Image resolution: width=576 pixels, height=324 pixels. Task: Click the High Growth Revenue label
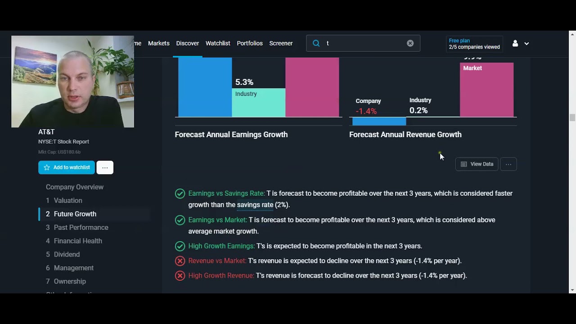pyautogui.click(x=221, y=275)
